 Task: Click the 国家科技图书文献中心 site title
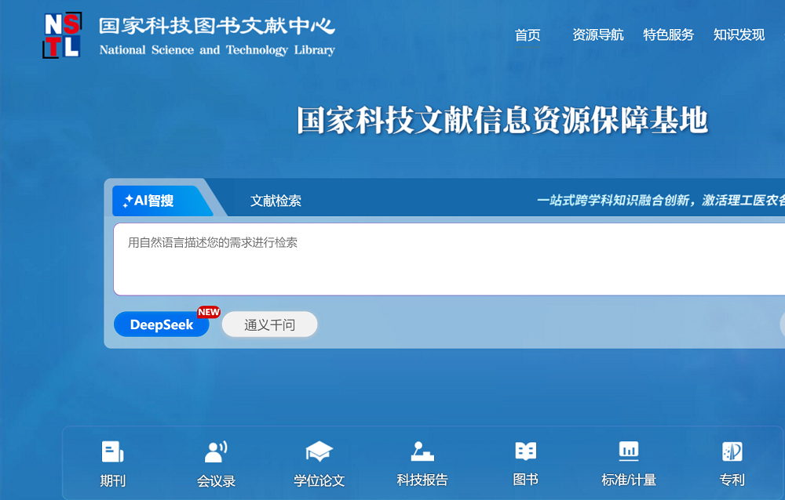(217, 27)
